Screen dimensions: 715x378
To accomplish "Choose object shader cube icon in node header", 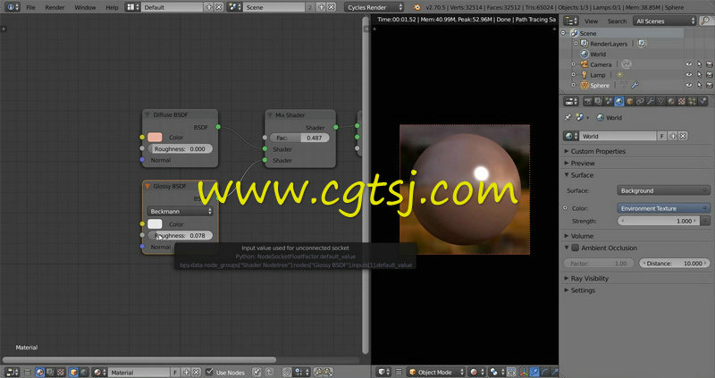I will coord(73,372).
